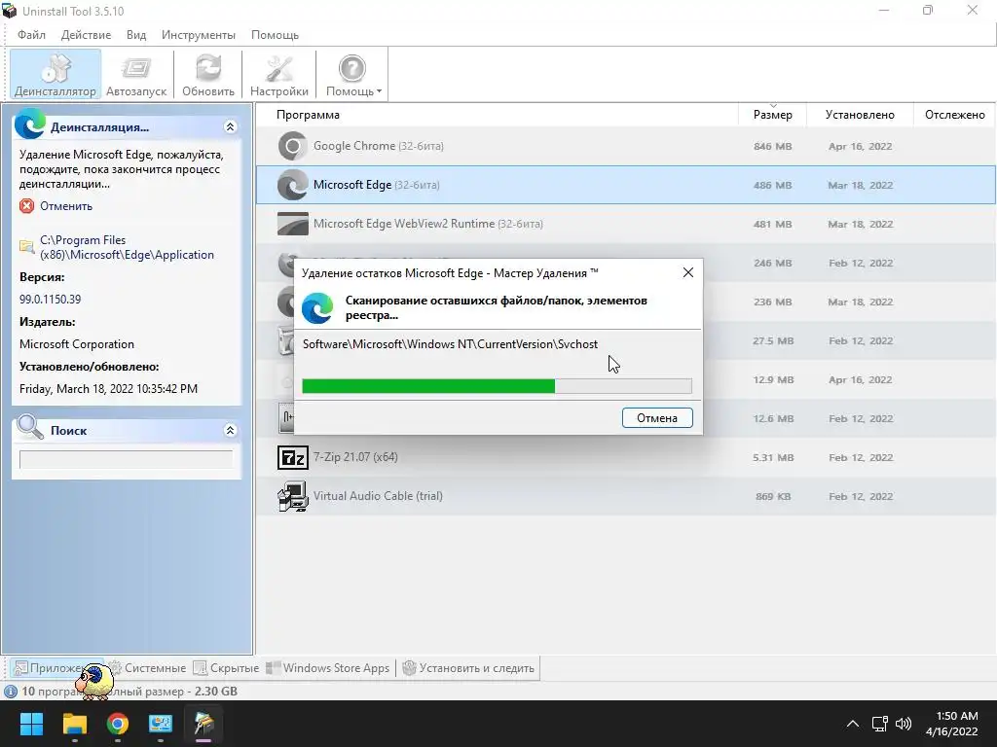
Task: Click the Отмена button in dialog
Action: (x=657, y=418)
